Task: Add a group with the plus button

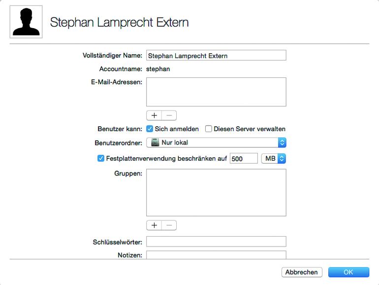Action: (x=154, y=225)
